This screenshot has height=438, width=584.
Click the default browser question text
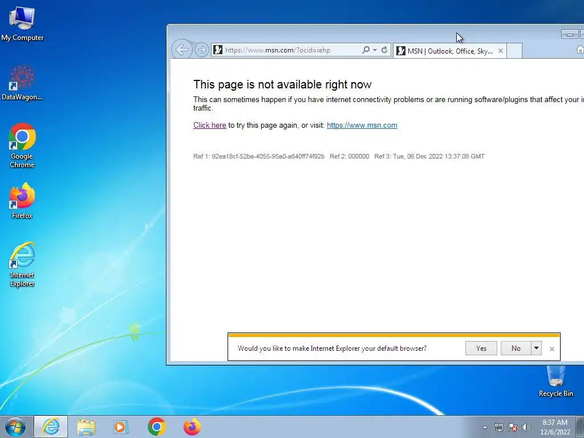coord(332,348)
